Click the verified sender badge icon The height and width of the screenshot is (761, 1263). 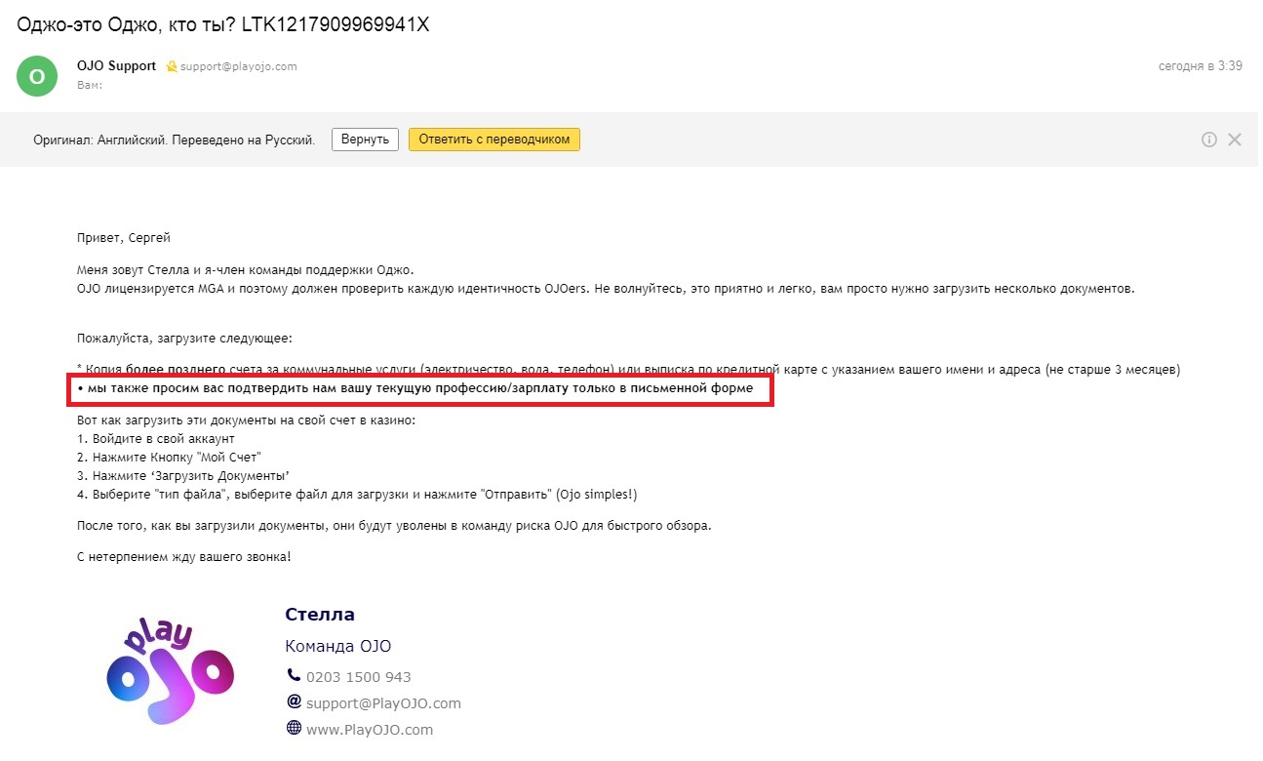171,66
